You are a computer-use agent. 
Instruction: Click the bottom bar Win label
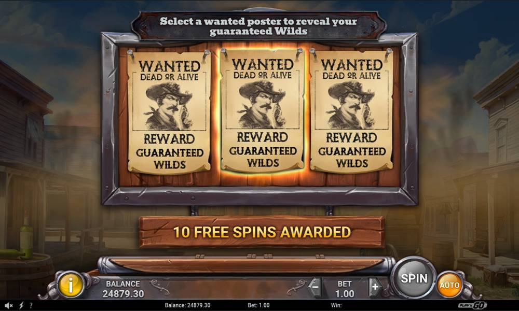pos(336,305)
